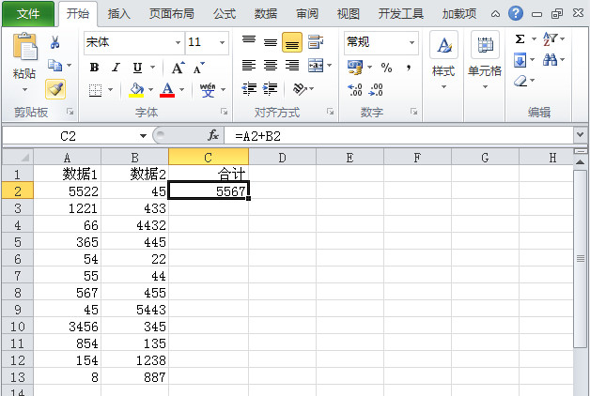Decrease font size with small A
This screenshot has width=590, height=396.
point(198,68)
